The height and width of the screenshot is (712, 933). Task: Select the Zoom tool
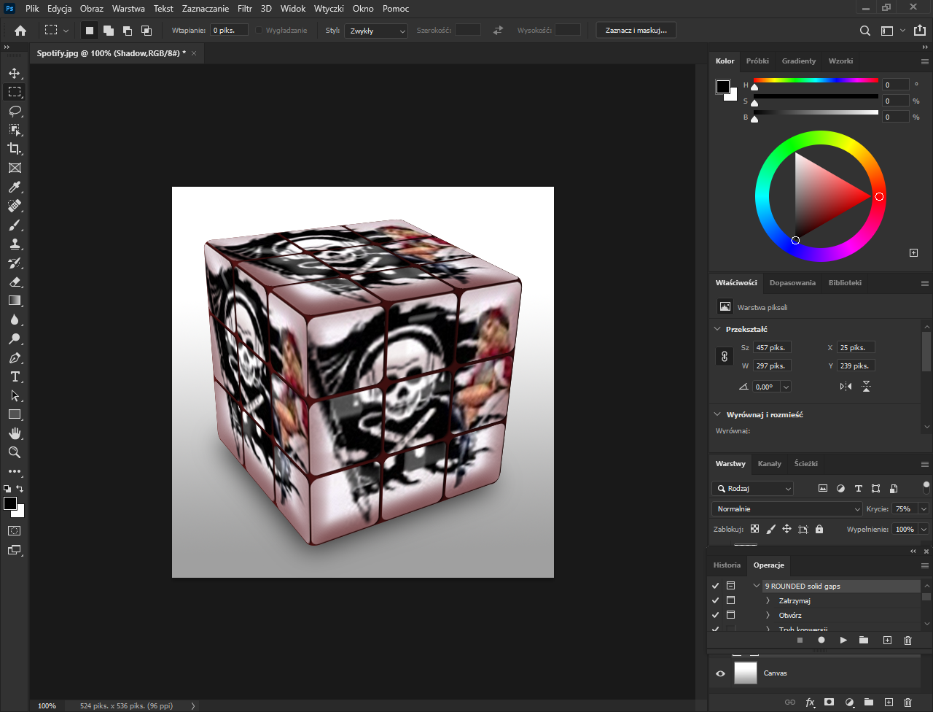pyautogui.click(x=15, y=452)
